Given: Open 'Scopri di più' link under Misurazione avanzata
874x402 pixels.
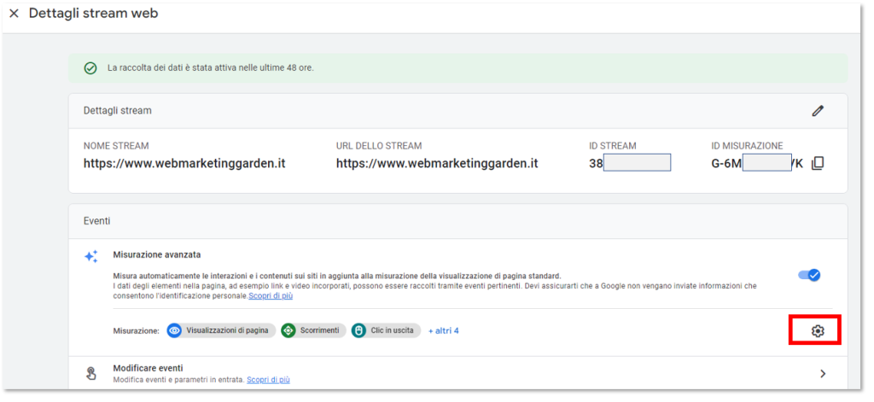Looking at the screenshot, I should click(x=270, y=296).
